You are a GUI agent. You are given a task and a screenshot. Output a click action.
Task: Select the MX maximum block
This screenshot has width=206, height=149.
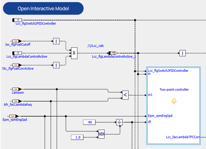pyautogui.click(x=101, y=134)
